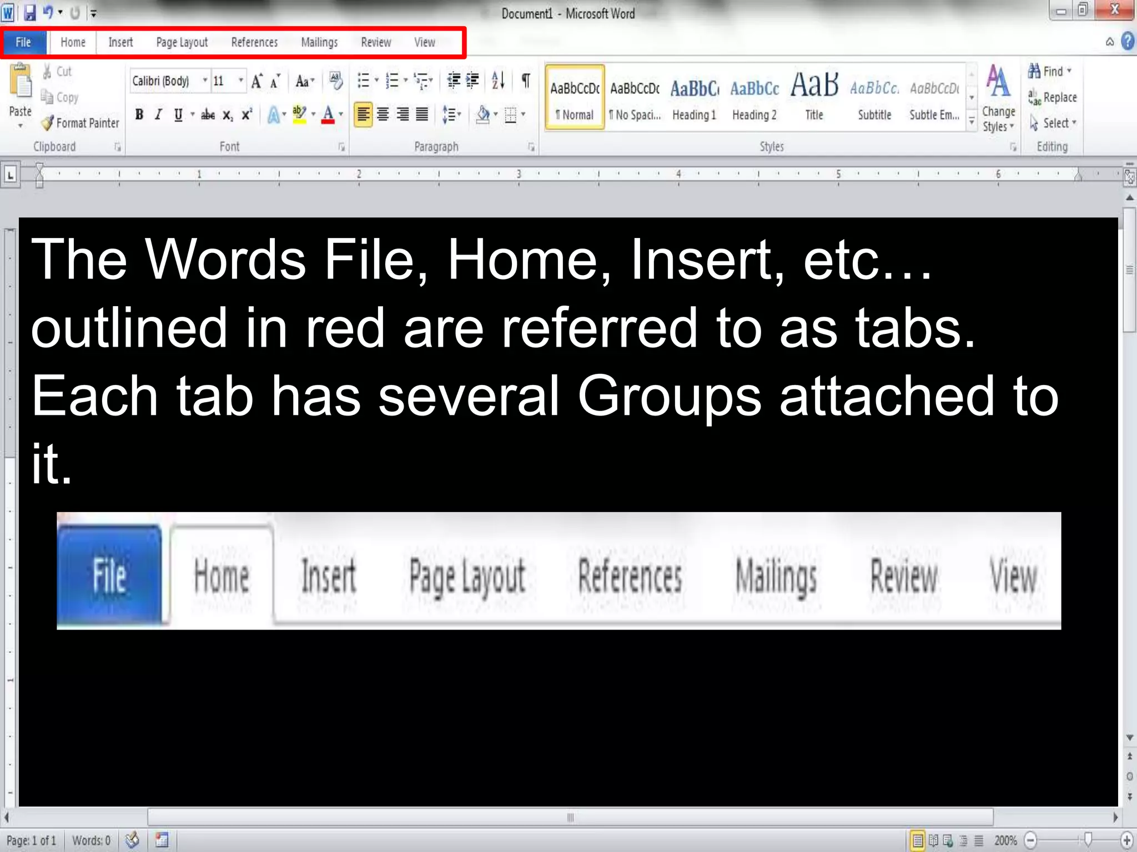
Task: Click the Clear Formatting icon
Action: tap(336, 81)
